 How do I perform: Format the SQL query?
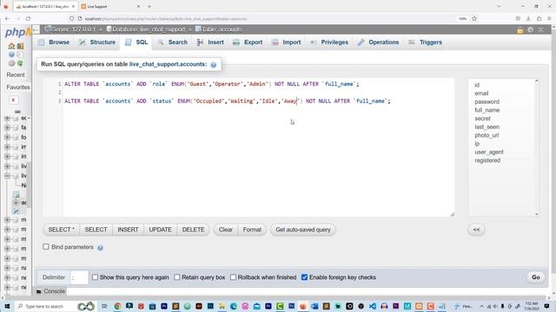tap(252, 230)
